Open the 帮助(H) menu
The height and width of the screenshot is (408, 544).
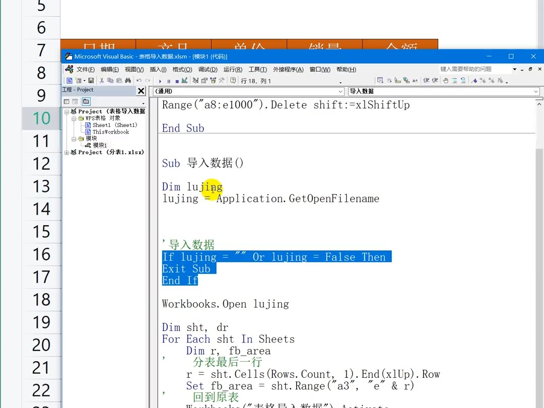tap(346, 70)
